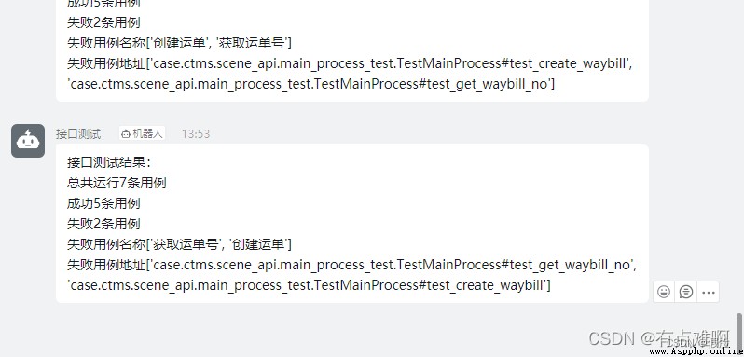Click the 机器人 robot tag badge

coord(142,133)
